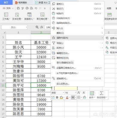
Task: Click the A-Z sort icon for 排序(U)
Action: [x=54, y=48]
